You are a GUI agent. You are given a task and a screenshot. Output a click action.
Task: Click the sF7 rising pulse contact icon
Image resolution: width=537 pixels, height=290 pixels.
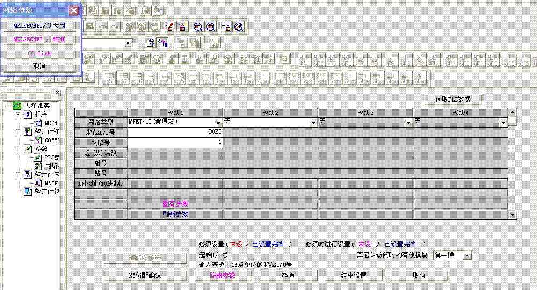pos(451,60)
